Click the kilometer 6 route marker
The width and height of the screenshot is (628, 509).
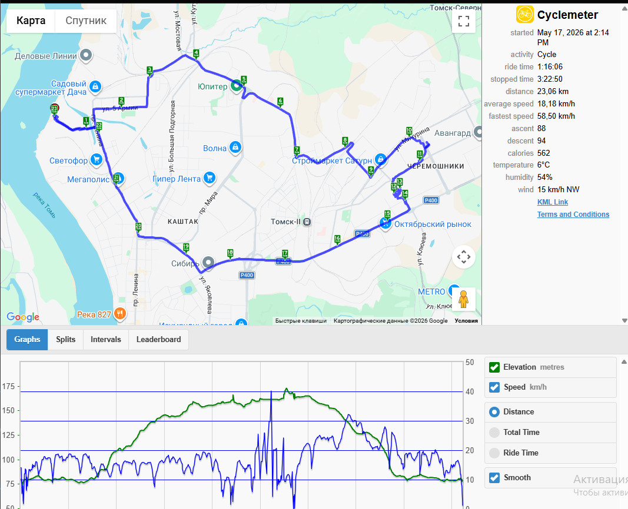pos(280,102)
